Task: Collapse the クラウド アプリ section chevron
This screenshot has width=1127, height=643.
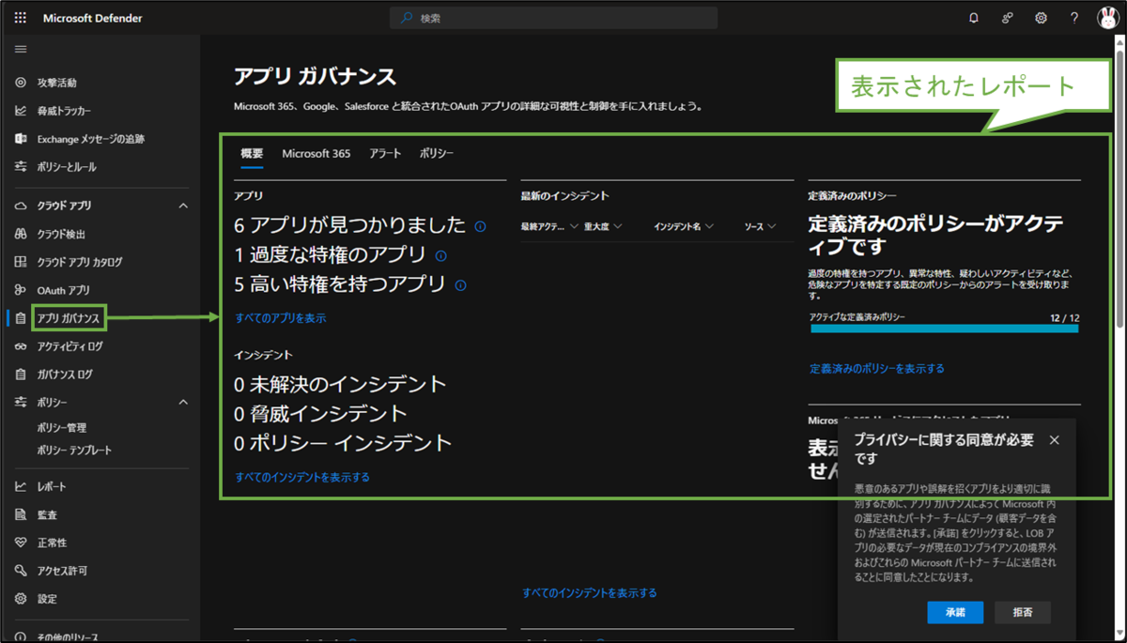Action: pos(183,206)
